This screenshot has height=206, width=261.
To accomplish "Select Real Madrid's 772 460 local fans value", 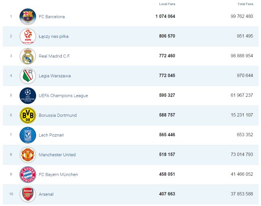I will click(165, 56).
